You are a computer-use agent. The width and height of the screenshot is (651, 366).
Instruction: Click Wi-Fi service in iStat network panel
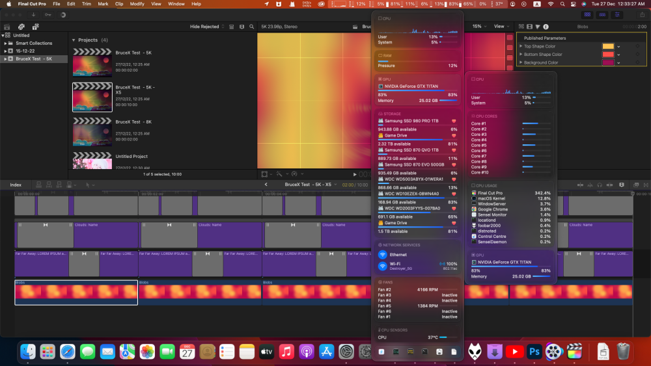point(418,266)
